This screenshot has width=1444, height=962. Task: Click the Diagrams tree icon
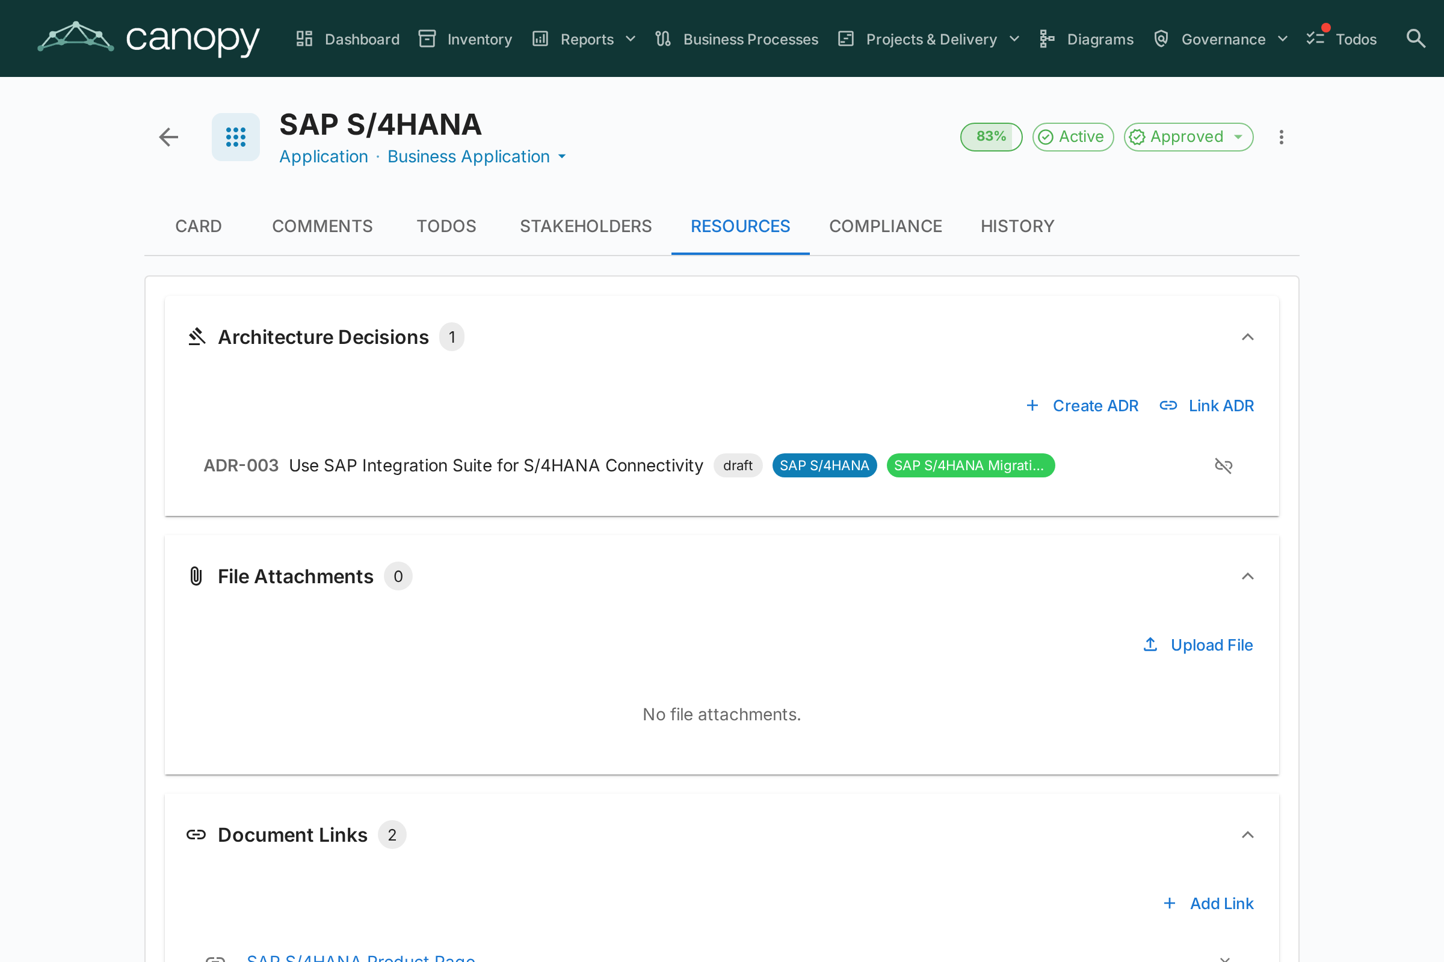1048,38
